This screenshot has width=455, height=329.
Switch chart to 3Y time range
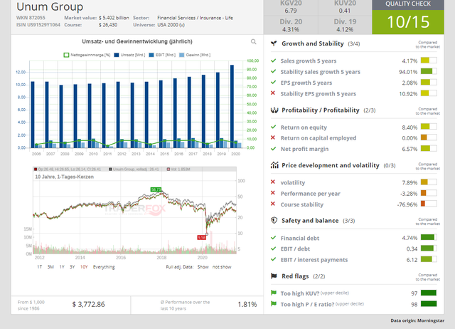[x=72, y=266]
